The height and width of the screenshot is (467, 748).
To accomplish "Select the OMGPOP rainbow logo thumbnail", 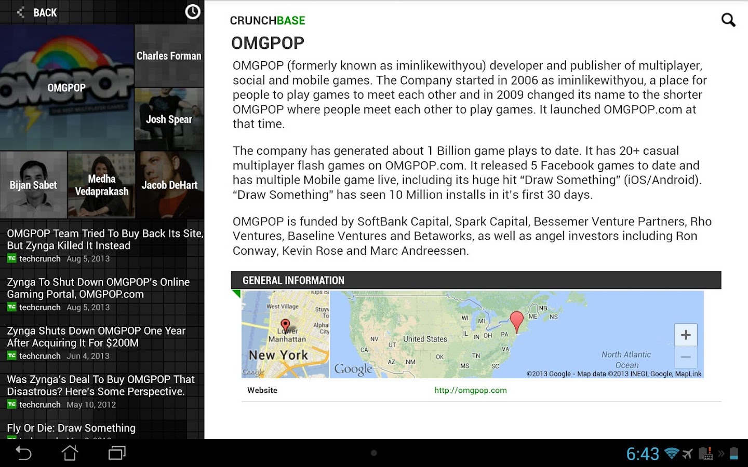I will pos(67,87).
